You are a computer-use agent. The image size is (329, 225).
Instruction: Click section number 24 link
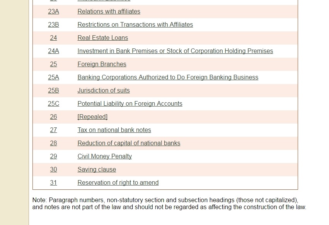pyautogui.click(x=53, y=38)
